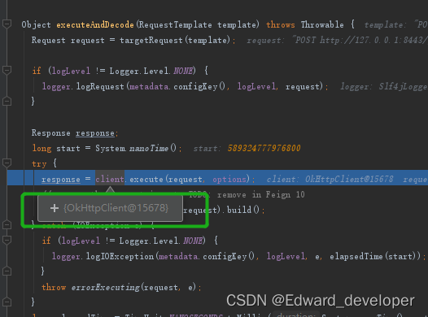Click inline hint 'logger: Slf4jLogger'

(383, 87)
